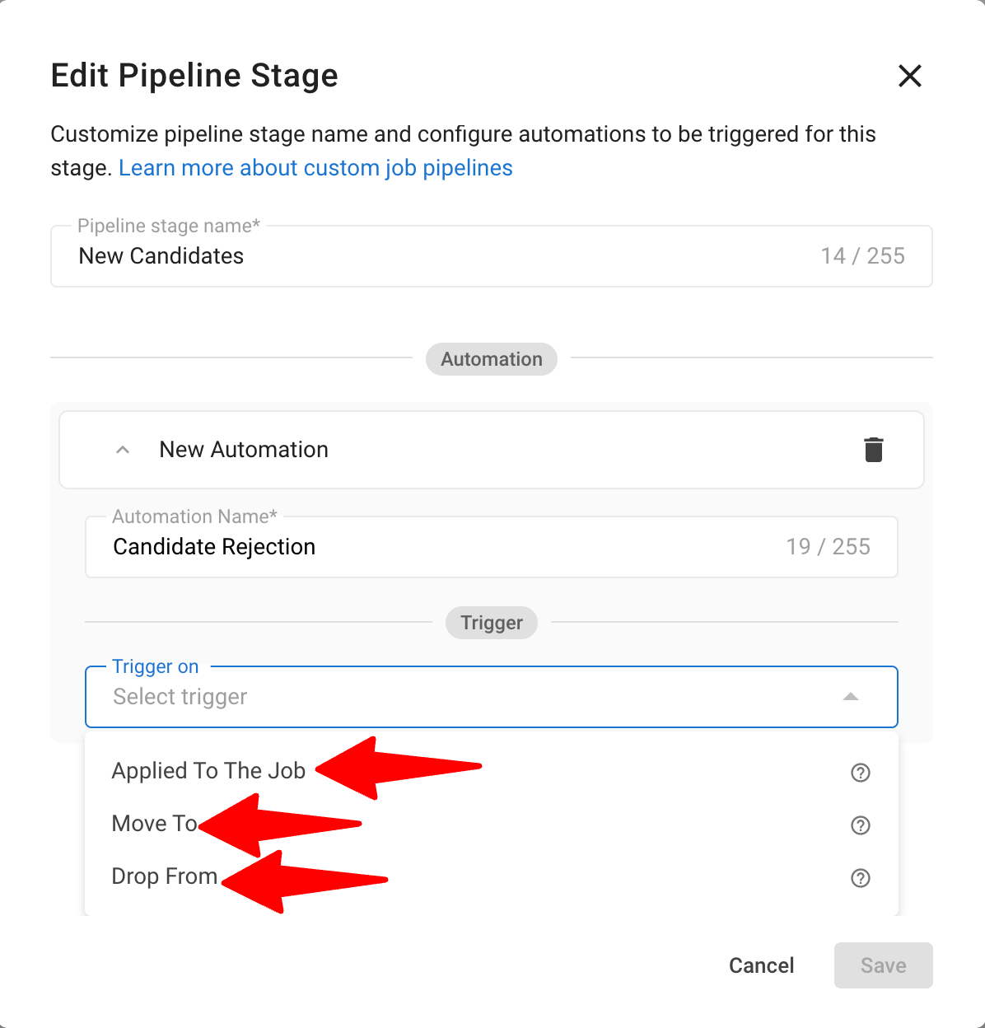Screen dimensions: 985x1028
Task: Click into the Automation Name field
Action: [x=445, y=547]
